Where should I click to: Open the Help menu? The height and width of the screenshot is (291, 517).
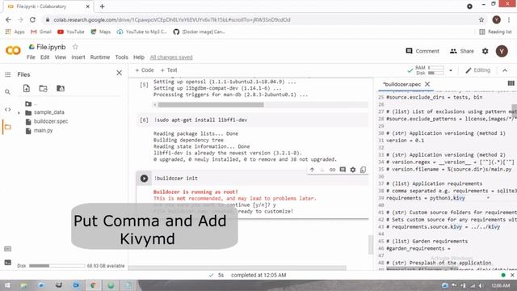[139, 57]
